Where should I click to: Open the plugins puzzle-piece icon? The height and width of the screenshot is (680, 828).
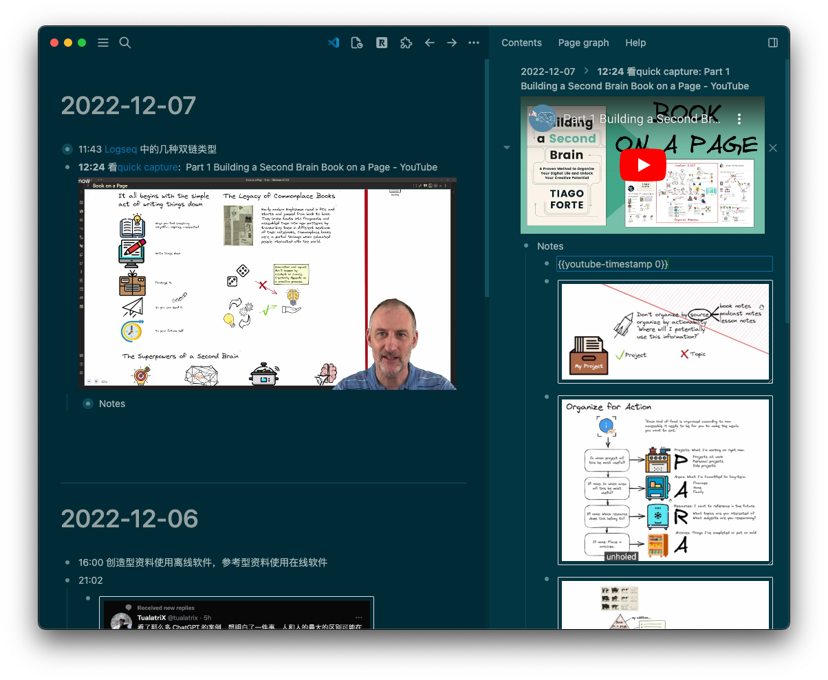pyautogui.click(x=406, y=43)
